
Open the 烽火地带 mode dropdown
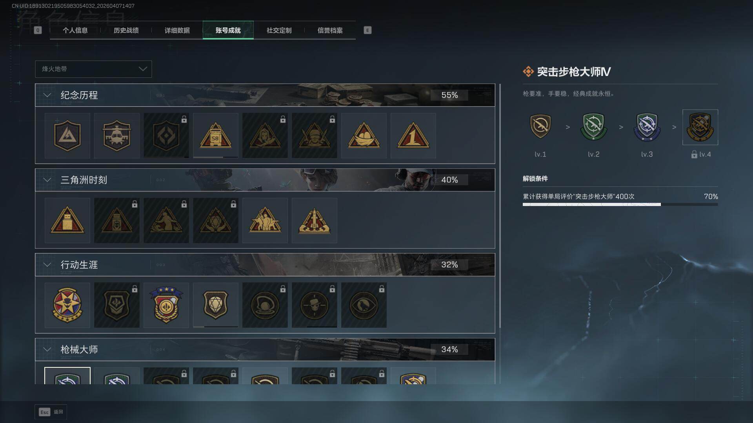click(93, 69)
